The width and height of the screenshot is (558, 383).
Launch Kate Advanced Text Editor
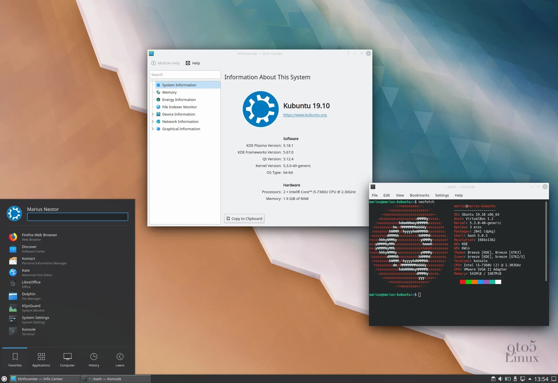tap(67, 272)
